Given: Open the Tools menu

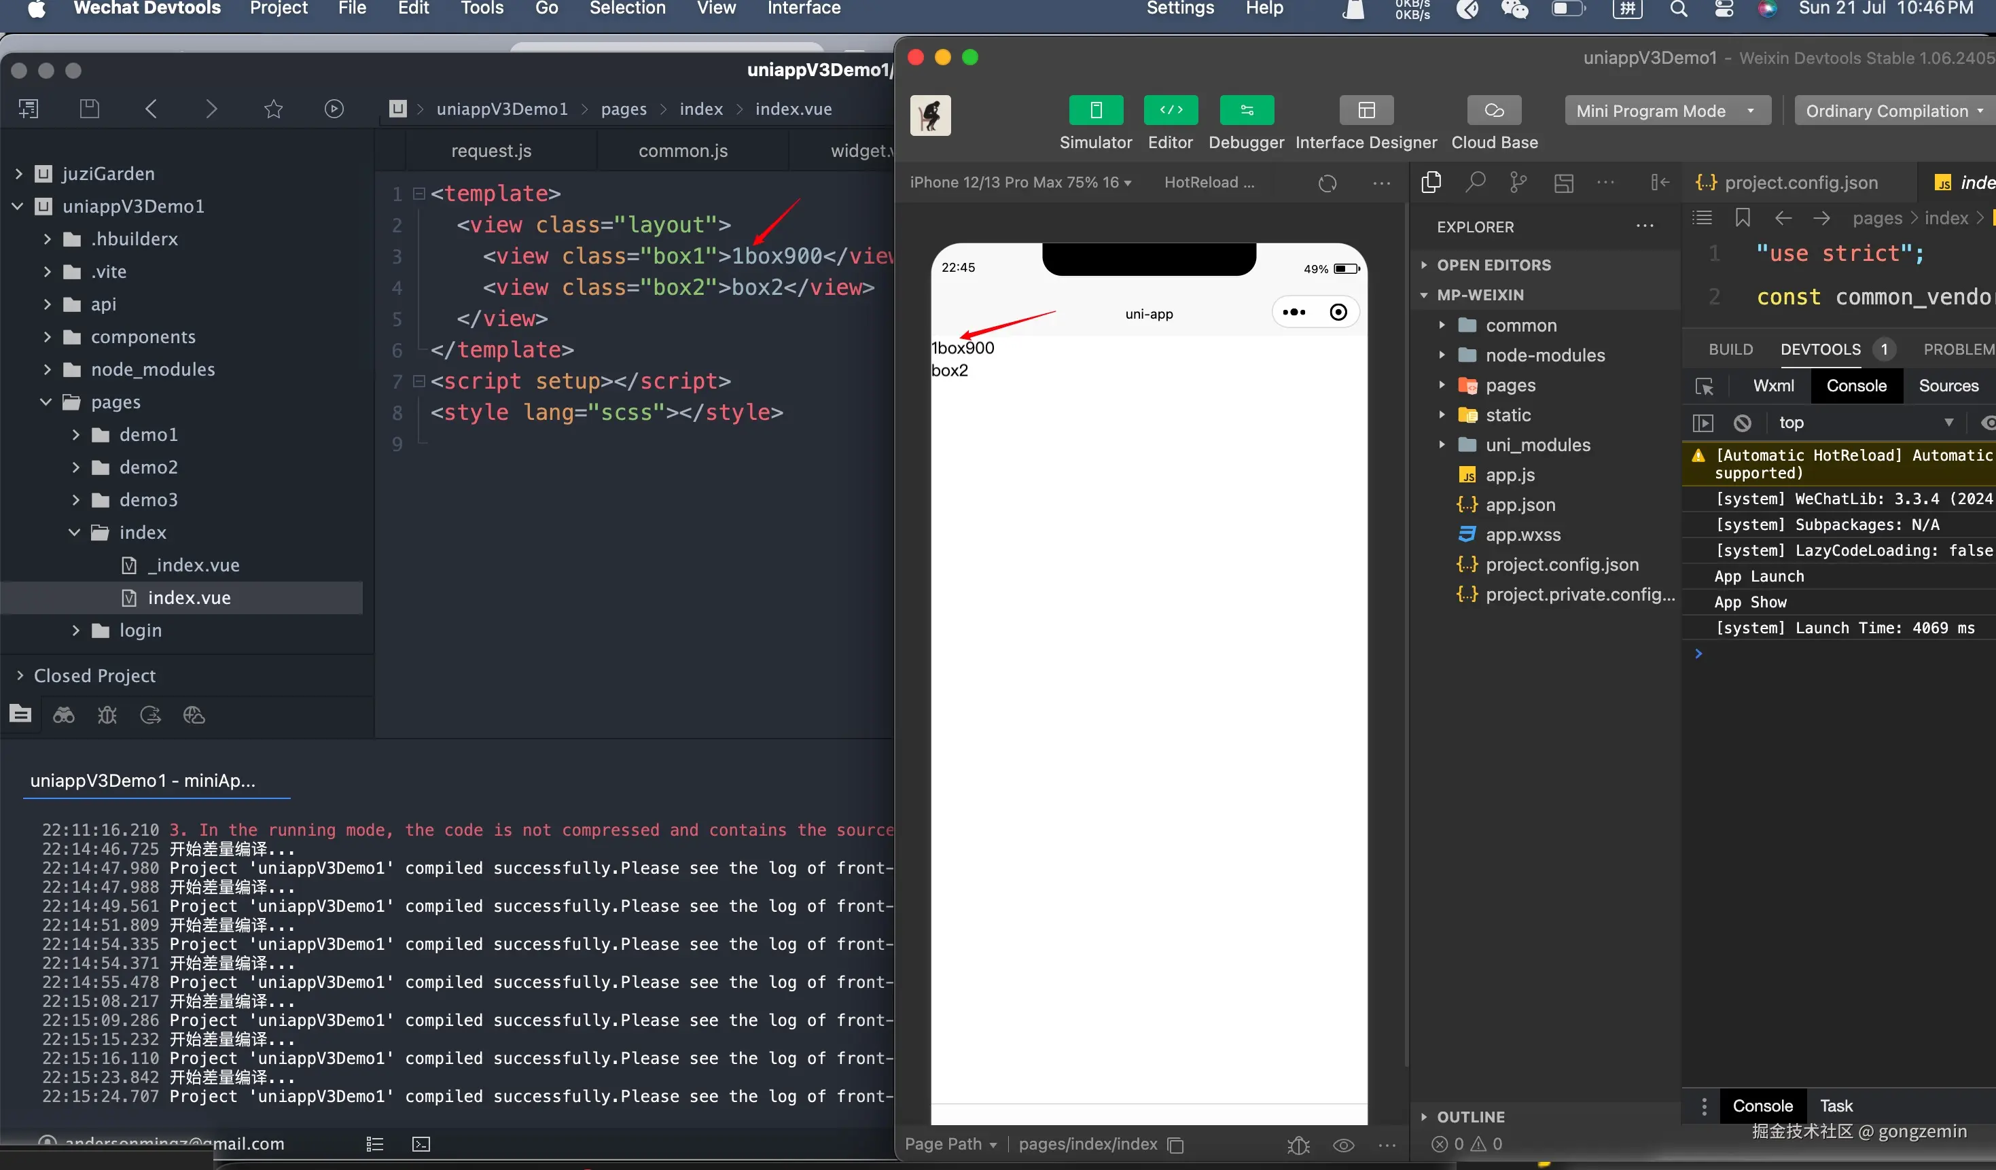Looking at the screenshot, I should (482, 9).
